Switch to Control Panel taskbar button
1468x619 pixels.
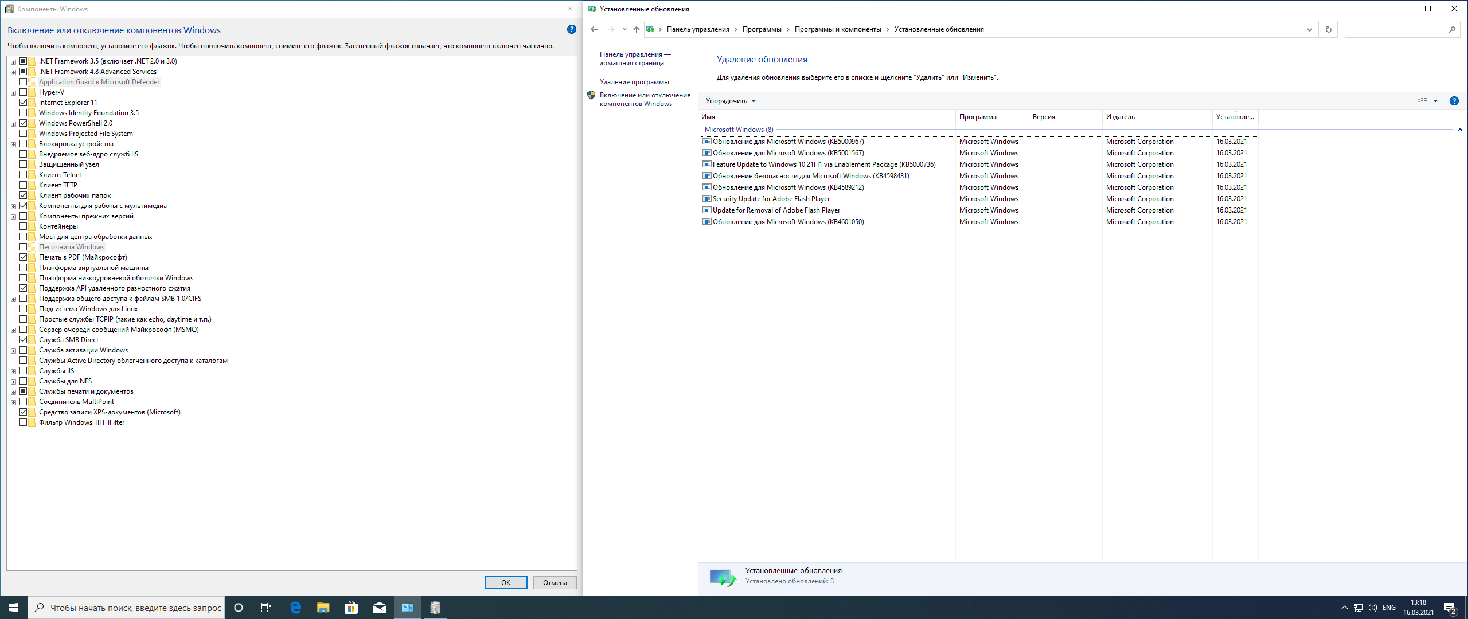(x=408, y=608)
